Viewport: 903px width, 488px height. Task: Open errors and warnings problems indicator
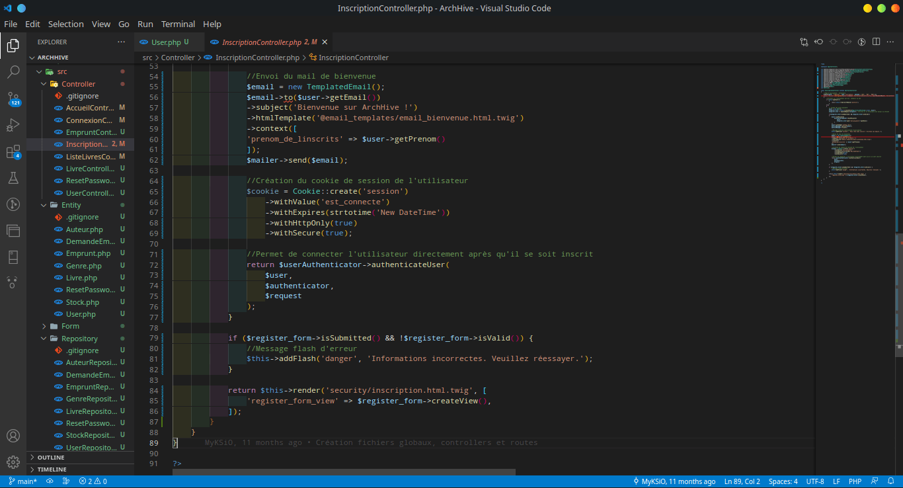(x=93, y=481)
